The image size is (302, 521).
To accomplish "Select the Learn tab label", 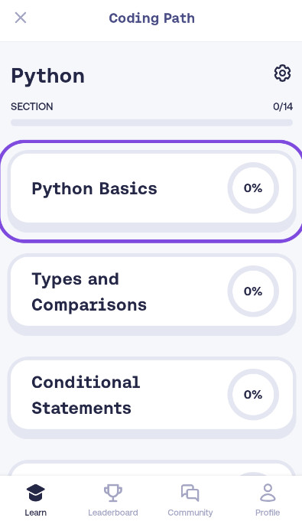I will pos(35,513).
